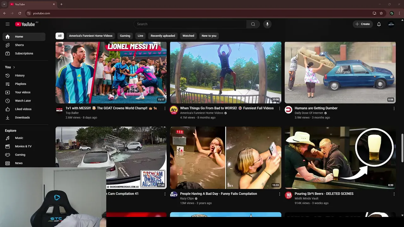Screen dimensions: 404x227
Task: Open options for Pouring Sh*t Beers video
Action: [394, 194]
